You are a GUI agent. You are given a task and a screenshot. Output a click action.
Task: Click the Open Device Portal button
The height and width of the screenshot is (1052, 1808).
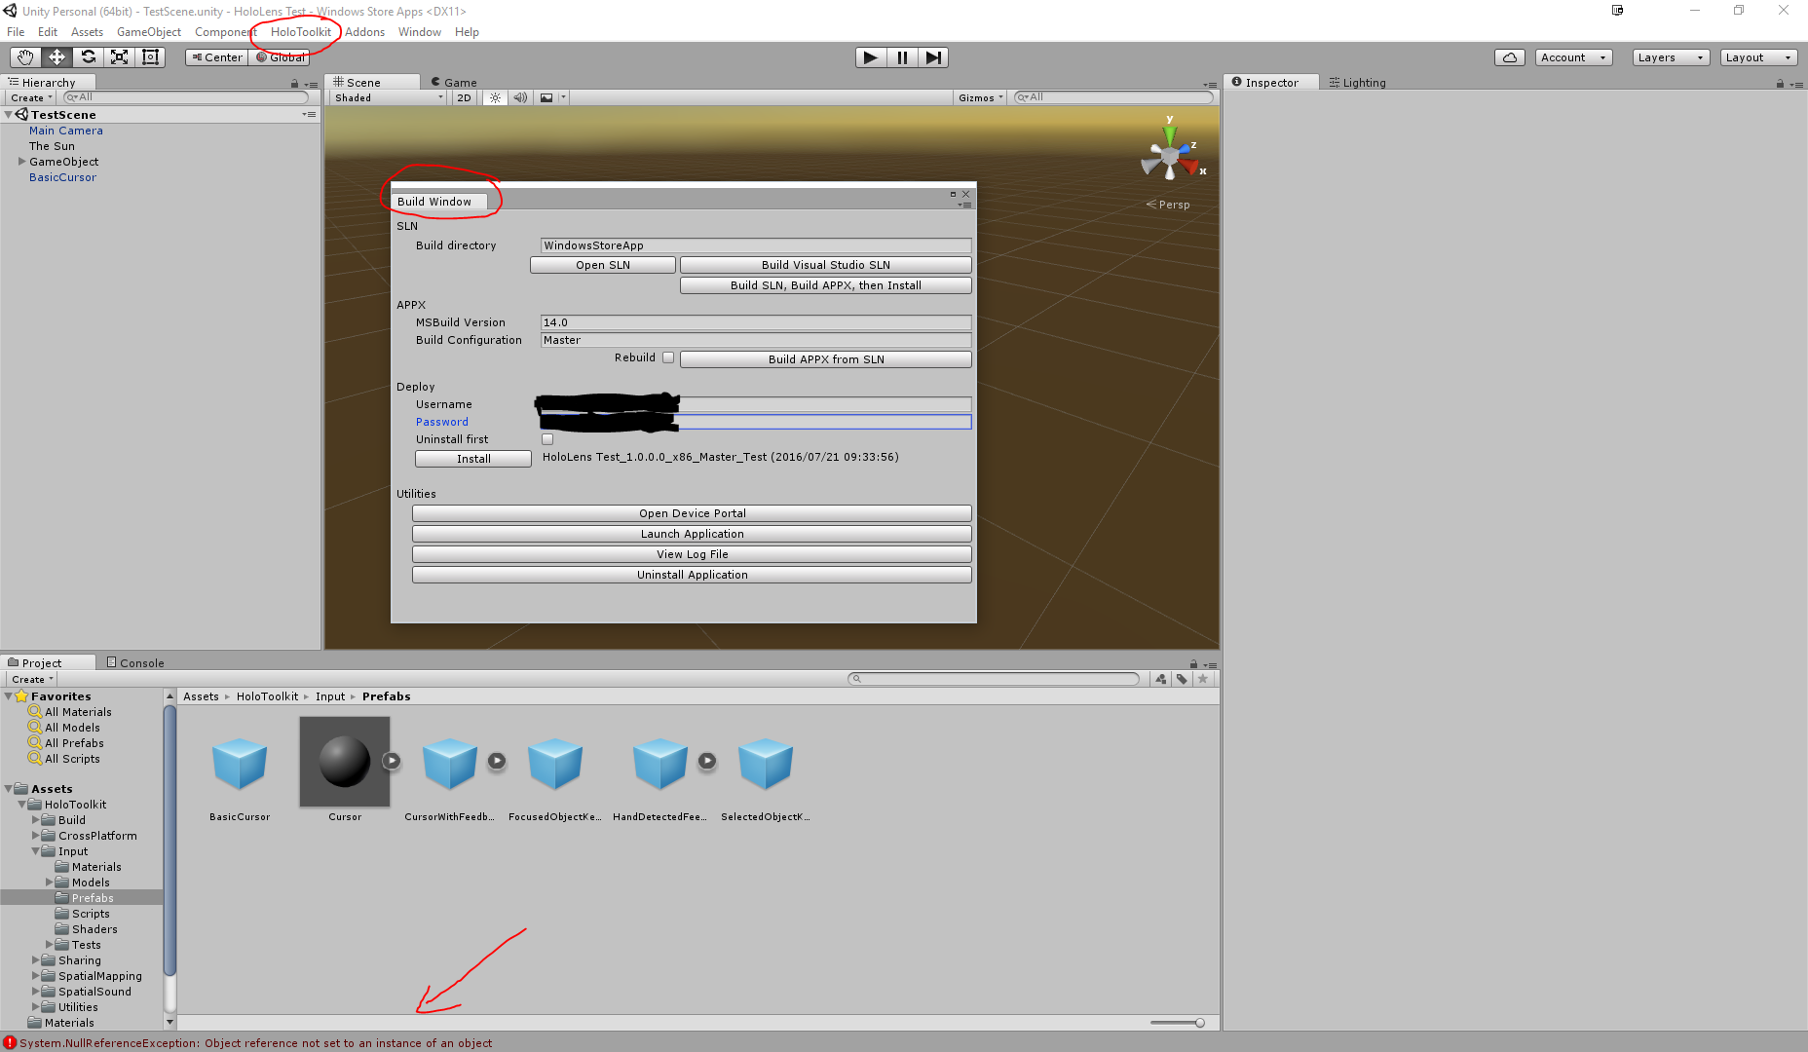(691, 512)
